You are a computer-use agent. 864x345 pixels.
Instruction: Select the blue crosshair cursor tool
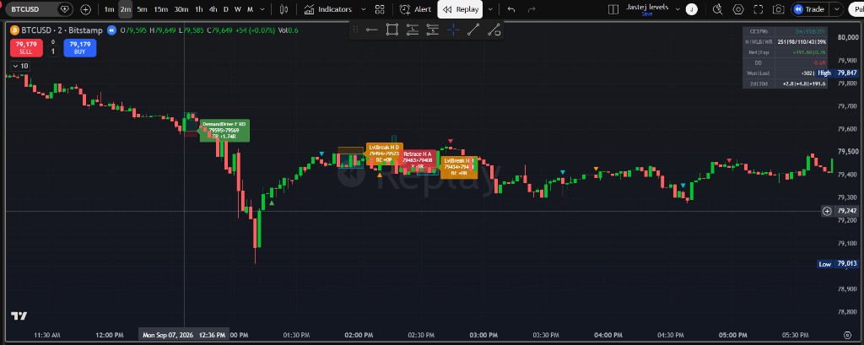point(453,30)
